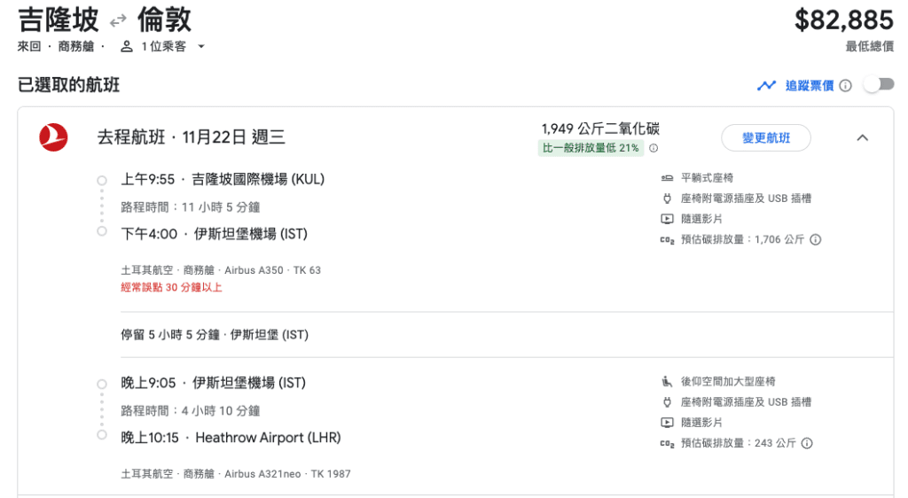Image resolution: width=908 pixels, height=498 pixels.
Task: Click the $82,885 lowest total price
Action: point(844,20)
